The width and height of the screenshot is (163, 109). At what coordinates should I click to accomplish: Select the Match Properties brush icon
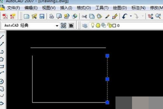(x=107, y=17)
